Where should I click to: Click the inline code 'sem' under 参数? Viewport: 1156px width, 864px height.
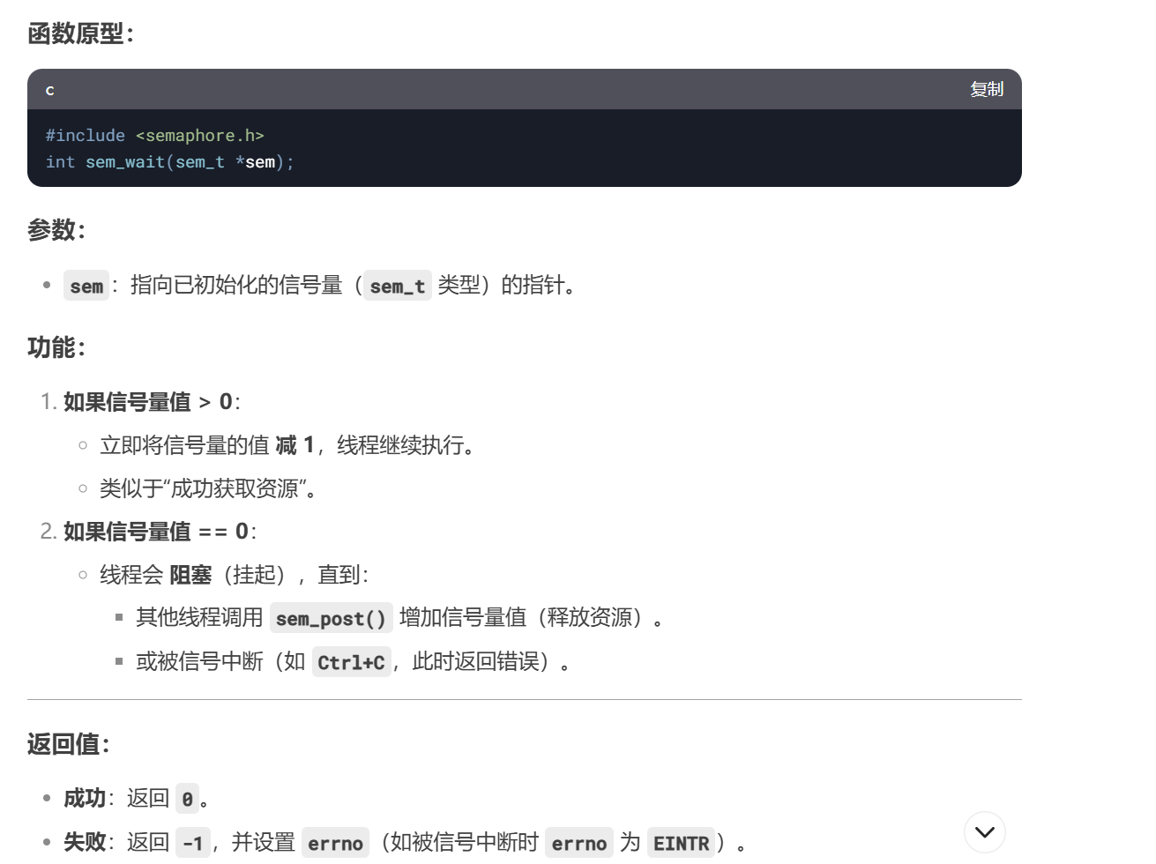pos(86,285)
